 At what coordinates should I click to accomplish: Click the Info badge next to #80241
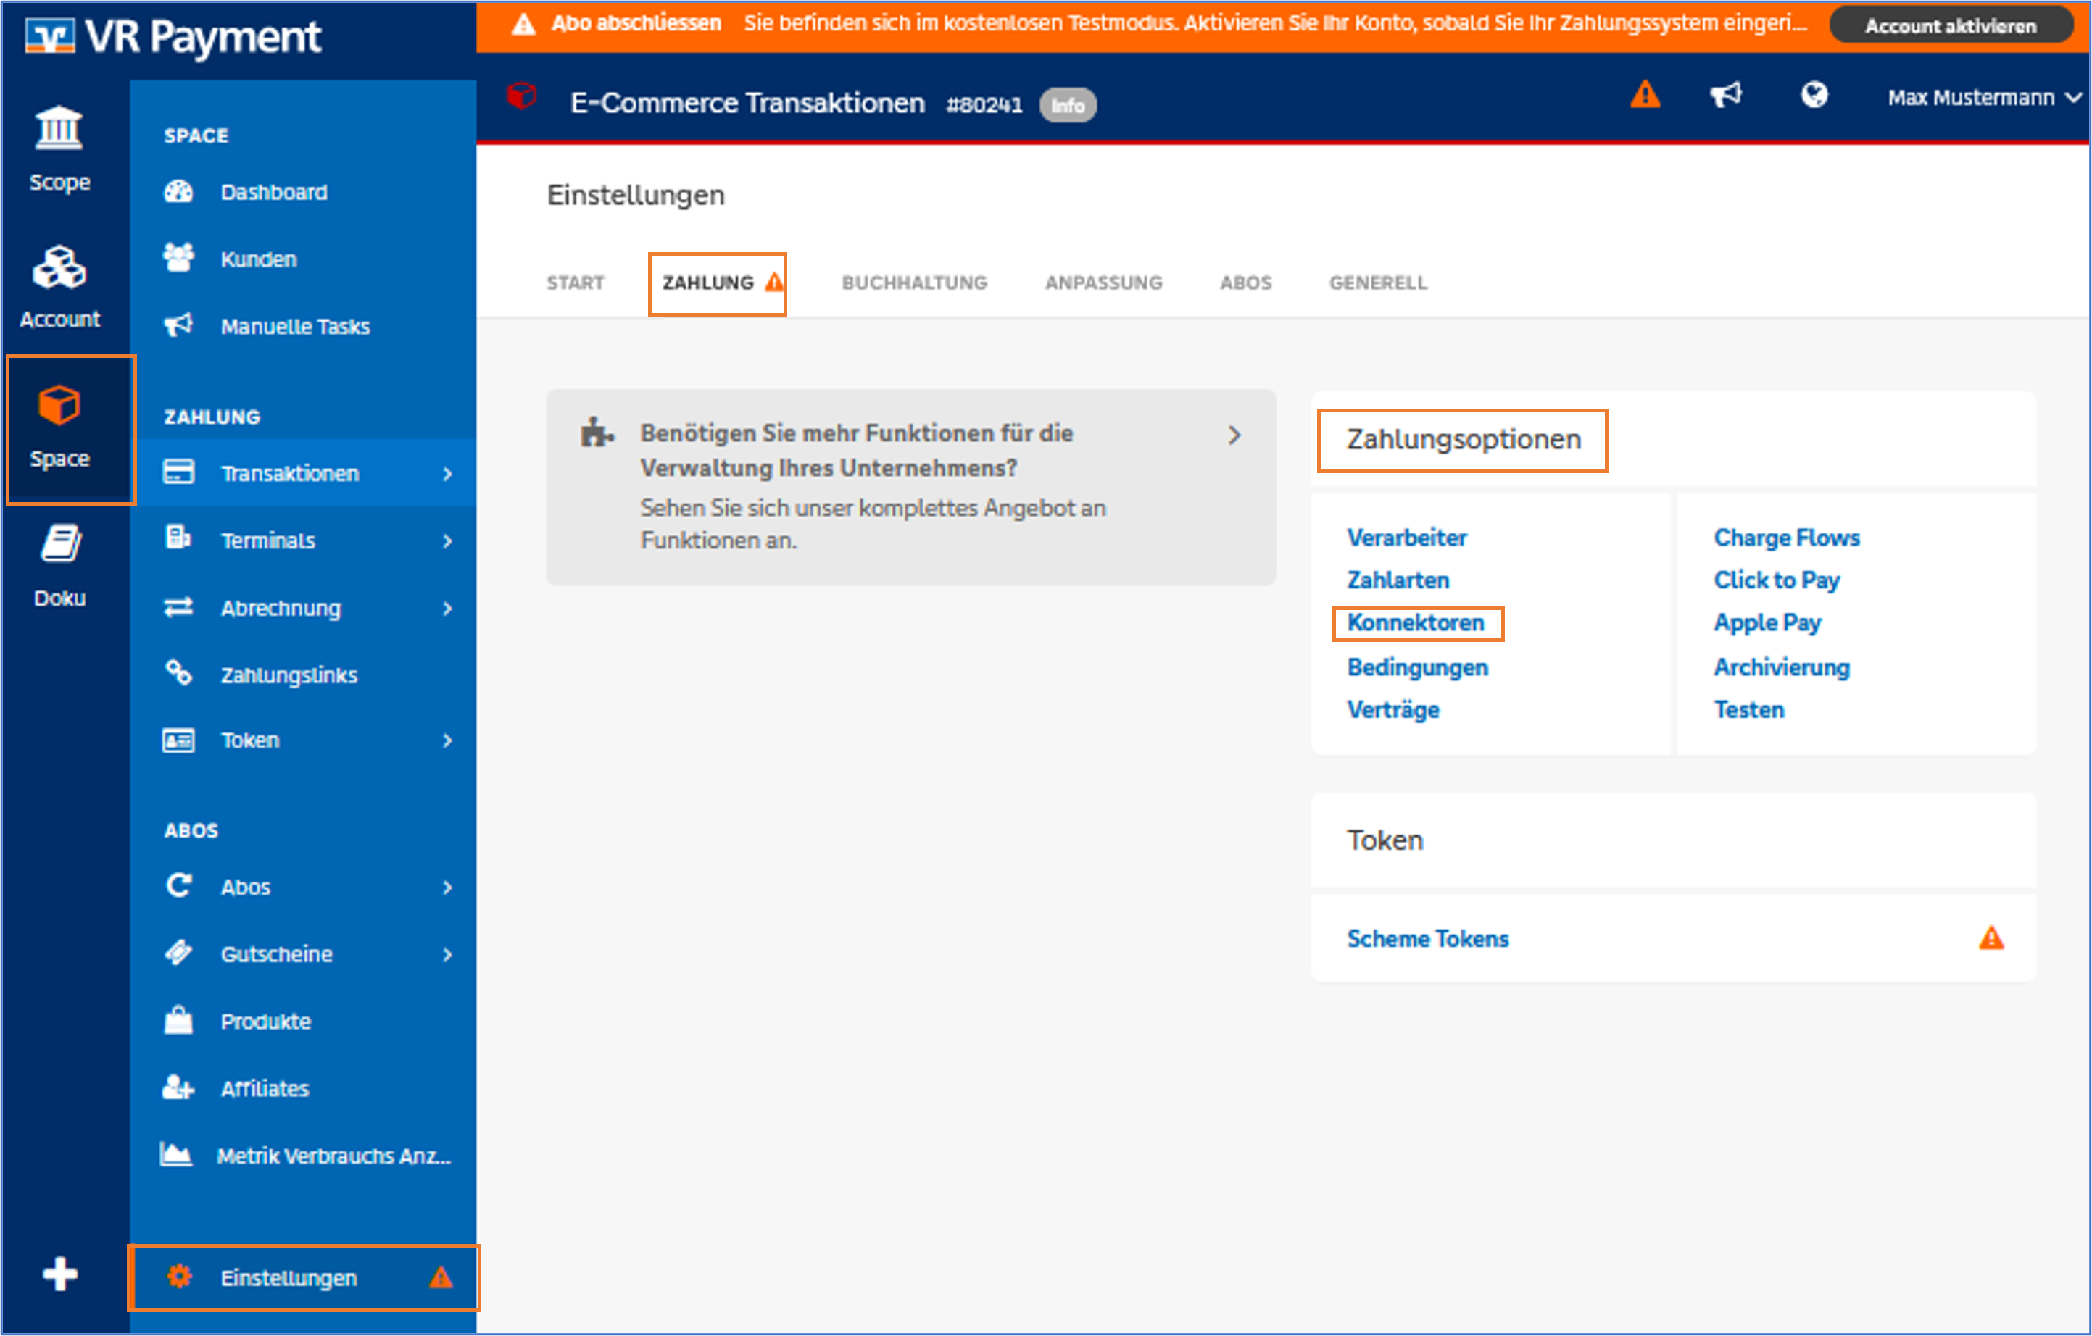(1067, 105)
